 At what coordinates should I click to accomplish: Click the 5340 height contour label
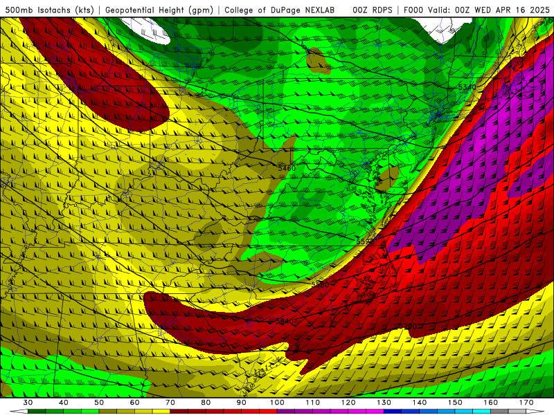tap(467, 87)
